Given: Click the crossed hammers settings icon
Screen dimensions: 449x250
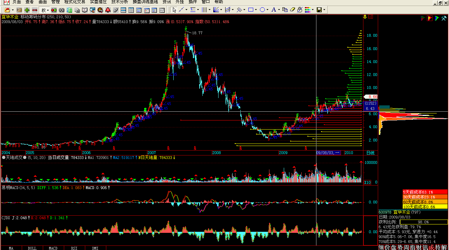Looking at the screenshot, I should (444, 18).
